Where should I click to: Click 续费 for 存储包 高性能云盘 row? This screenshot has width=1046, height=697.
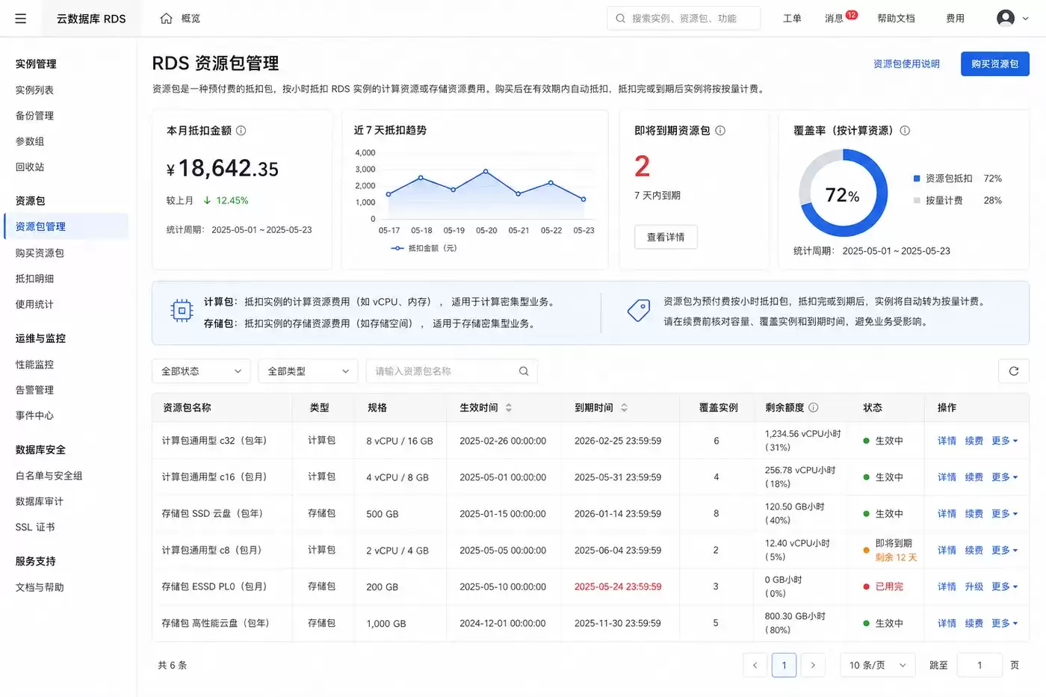[974, 623]
